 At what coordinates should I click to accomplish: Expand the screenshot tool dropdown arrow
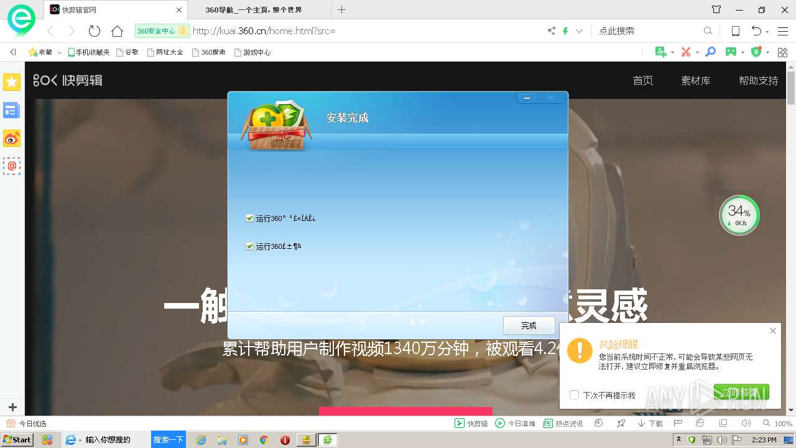[x=697, y=53]
